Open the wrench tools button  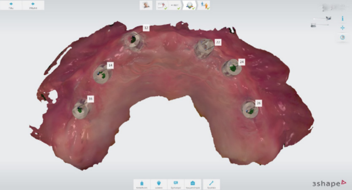pos(211,184)
